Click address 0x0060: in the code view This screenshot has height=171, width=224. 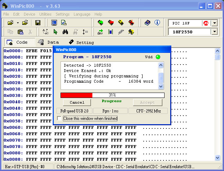click(x=13, y=127)
